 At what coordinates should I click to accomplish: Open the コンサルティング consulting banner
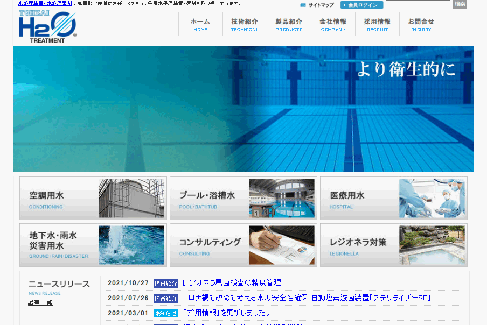(x=243, y=245)
